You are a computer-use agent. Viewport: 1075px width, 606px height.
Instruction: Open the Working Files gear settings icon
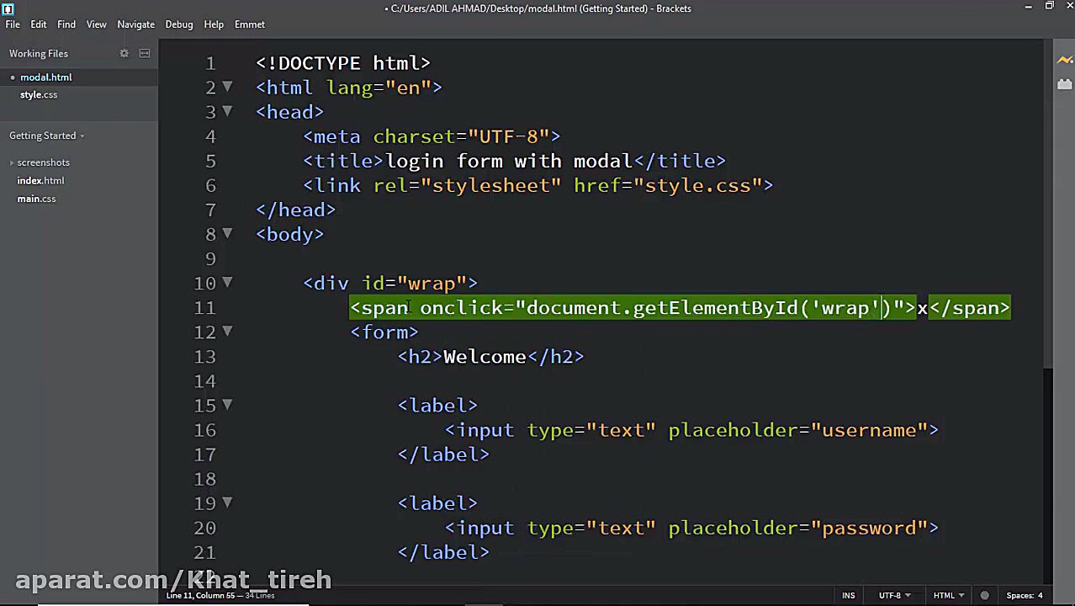[x=124, y=53]
